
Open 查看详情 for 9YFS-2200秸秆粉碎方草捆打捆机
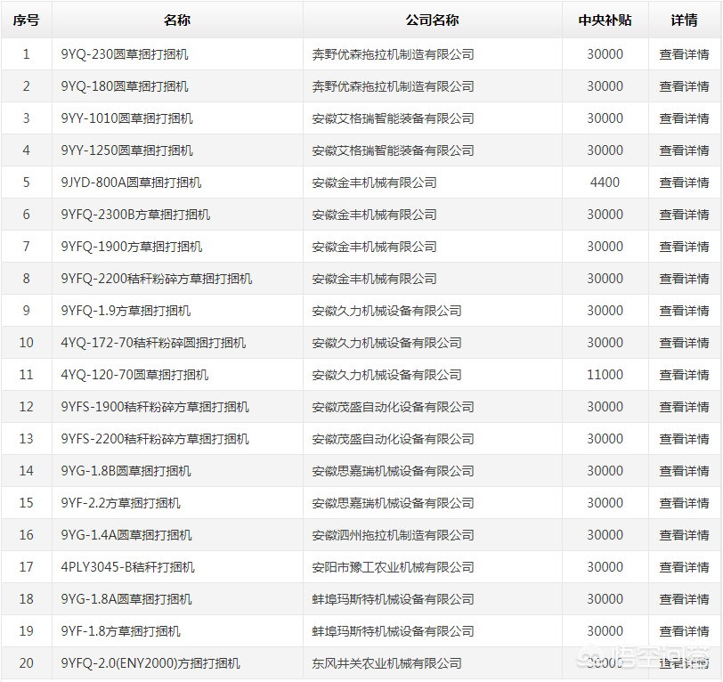click(x=684, y=439)
